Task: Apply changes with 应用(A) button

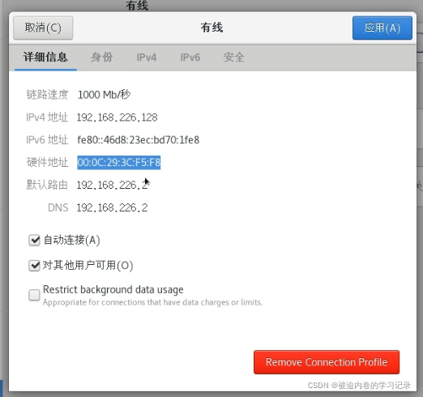Action: 382,28
